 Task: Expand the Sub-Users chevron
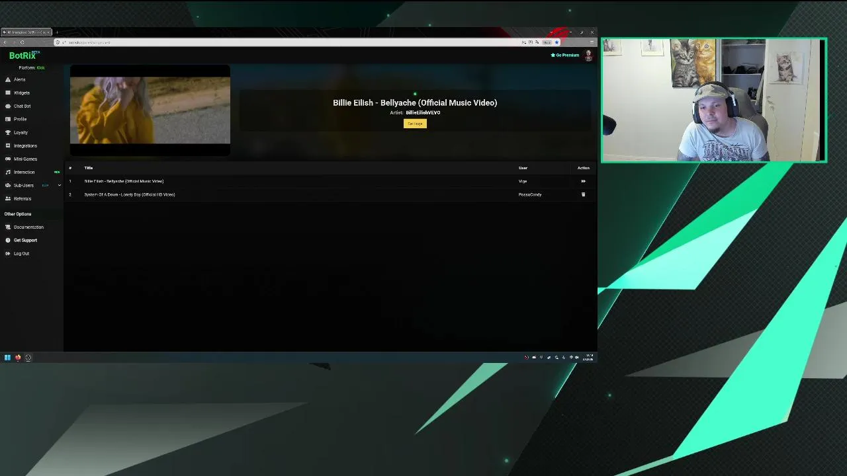coord(59,185)
